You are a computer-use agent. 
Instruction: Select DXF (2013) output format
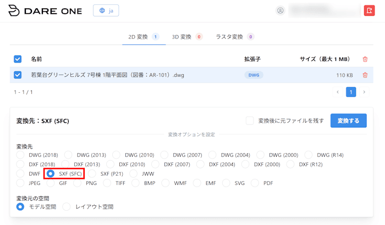point(65,164)
